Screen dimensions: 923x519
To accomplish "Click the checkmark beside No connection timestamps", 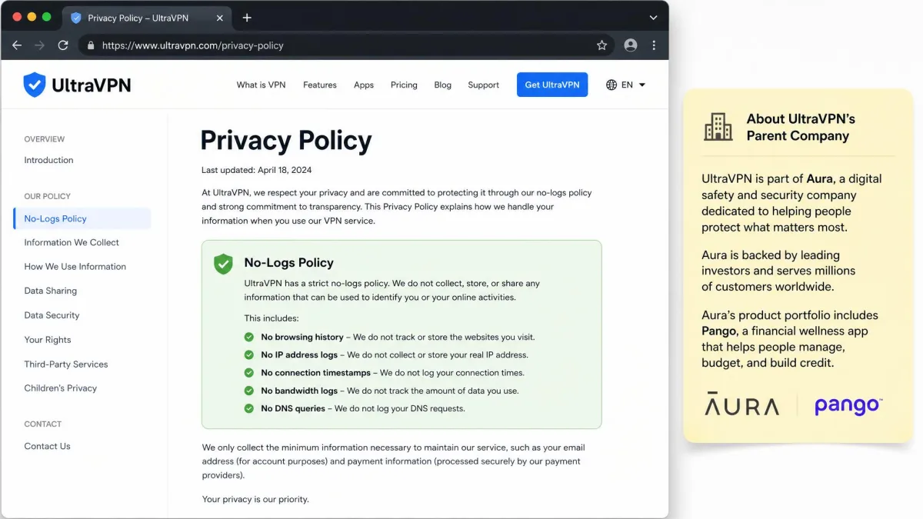I will pos(248,372).
